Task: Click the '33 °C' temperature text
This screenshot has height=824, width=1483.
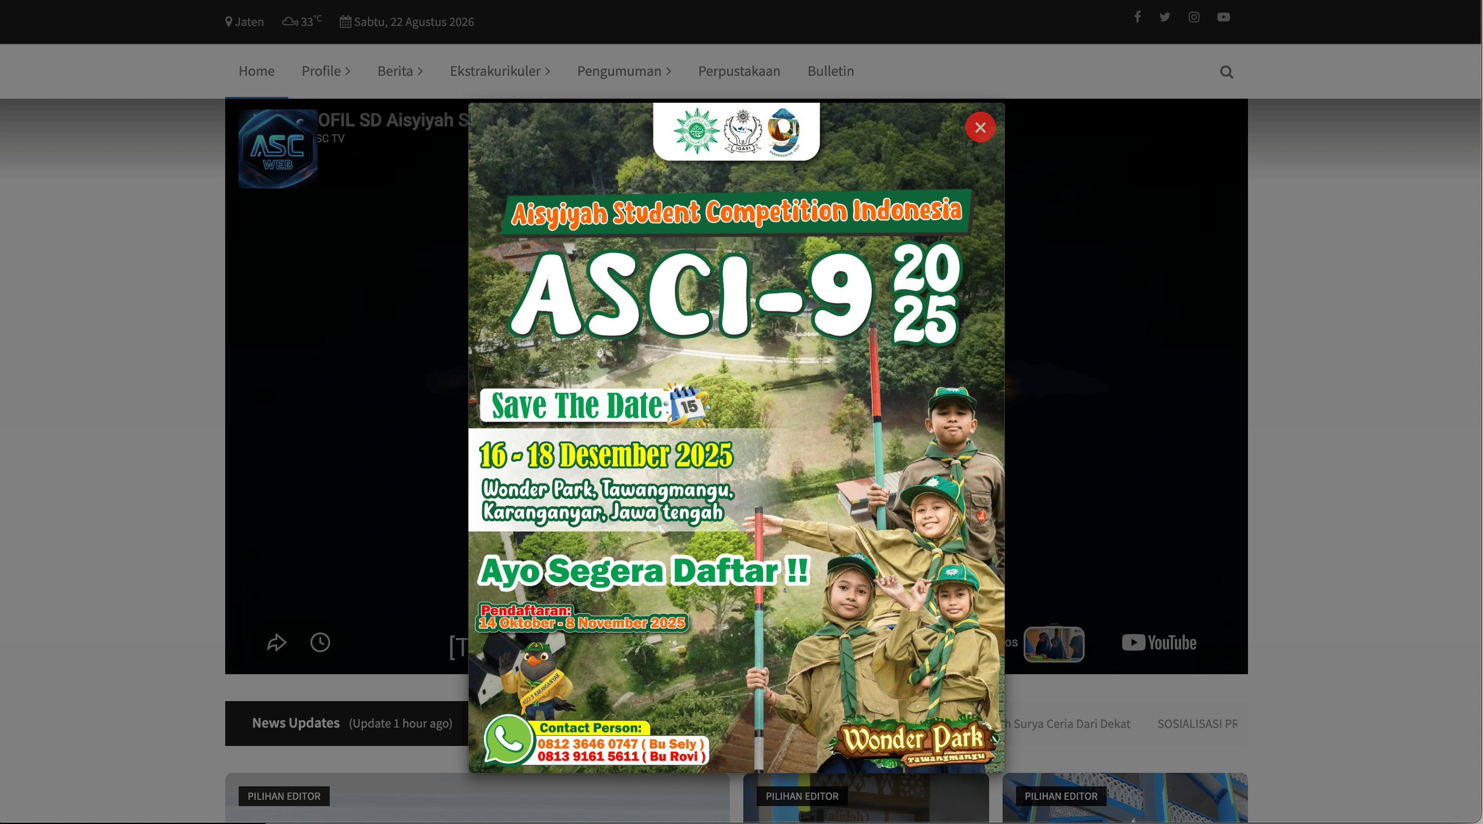Action: pyautogui.click(x=311, y=21)
